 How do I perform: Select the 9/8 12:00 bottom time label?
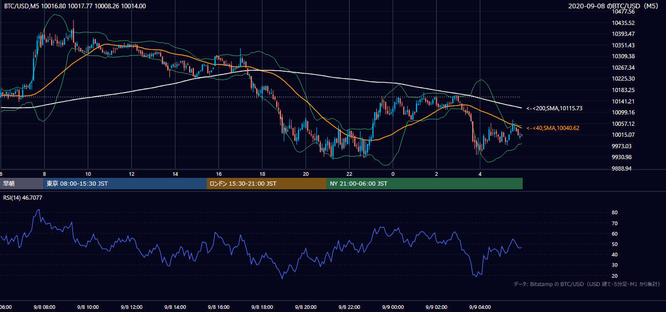[131, 307]
